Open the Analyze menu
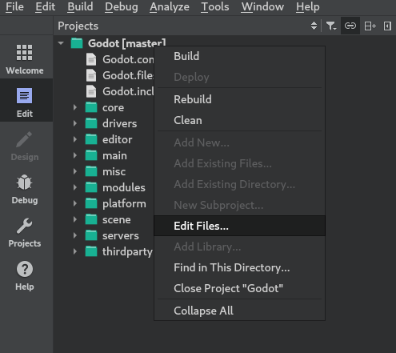The image size is (396, 353). tap(170, 6)
